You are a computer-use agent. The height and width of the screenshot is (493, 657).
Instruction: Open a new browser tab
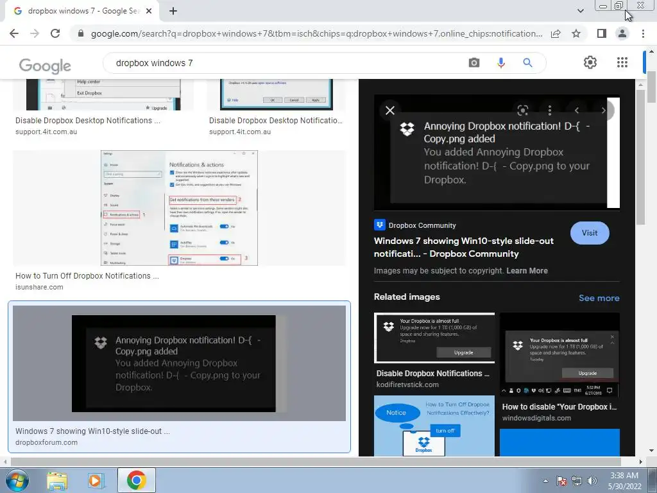click(173, 11)
